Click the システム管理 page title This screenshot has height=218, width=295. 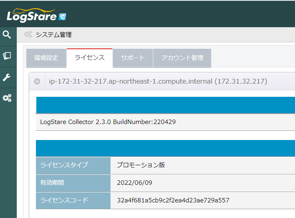[53, 35]
